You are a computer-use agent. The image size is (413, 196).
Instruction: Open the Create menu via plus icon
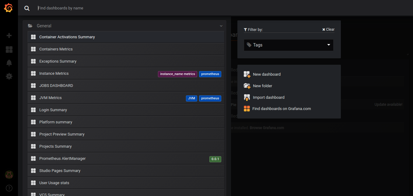pyautogui.click(x=9, y=36)
